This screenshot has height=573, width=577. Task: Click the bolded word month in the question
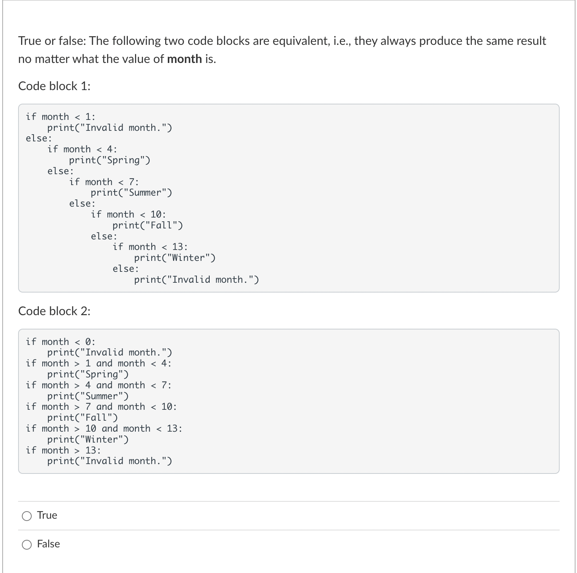click(184, 59)
